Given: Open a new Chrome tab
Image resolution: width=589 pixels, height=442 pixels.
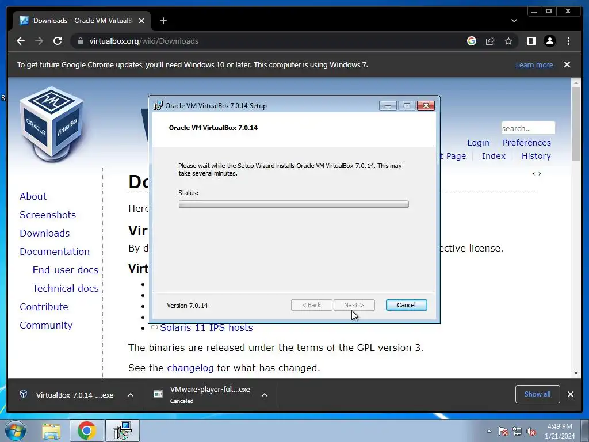Looking at the screenshot, I should coord(163,21).
